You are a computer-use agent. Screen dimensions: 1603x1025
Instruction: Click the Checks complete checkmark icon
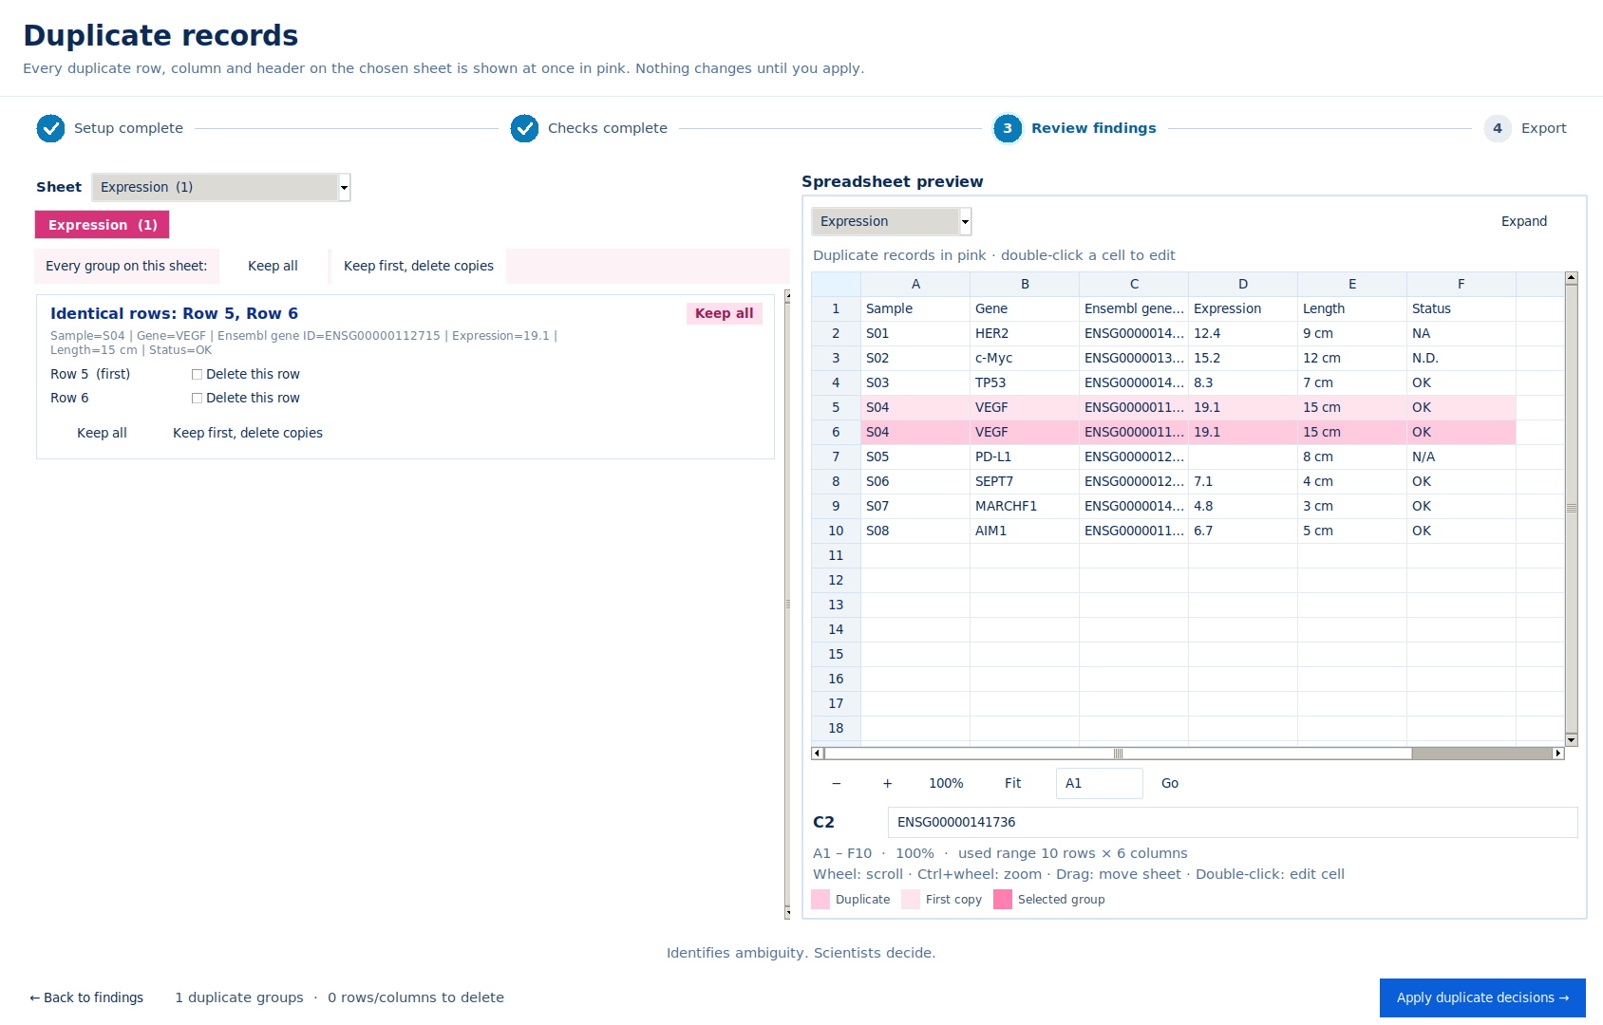524,128
